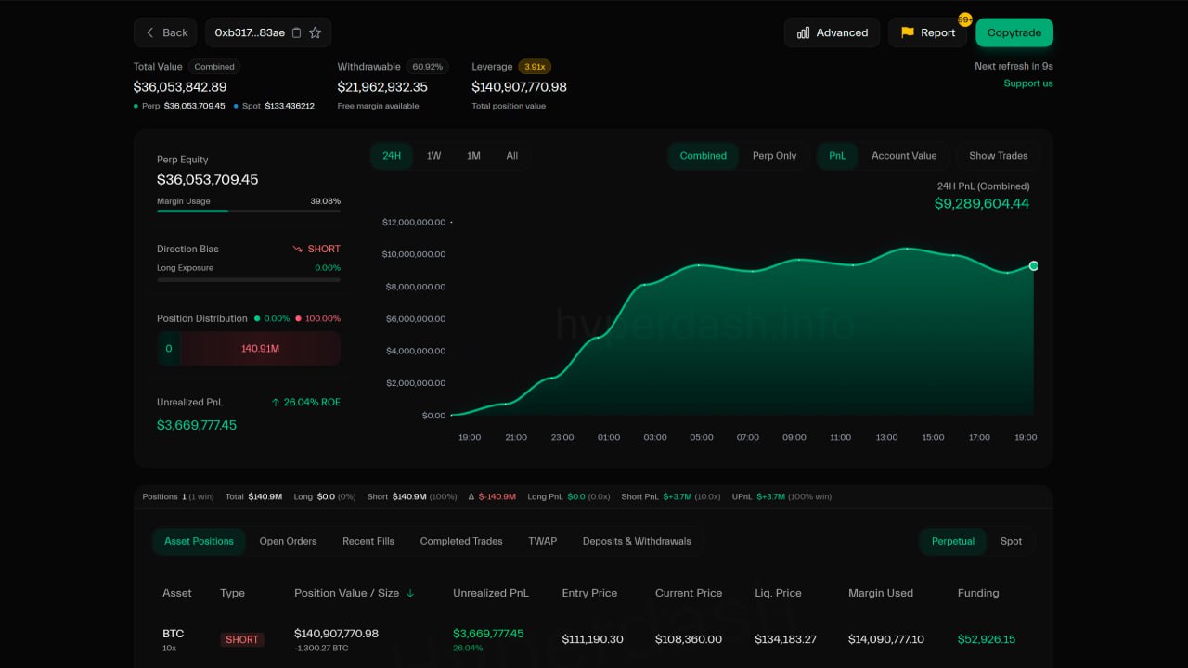Click the Report flag button
The image size is (1188, 668).
(x=927, y=32)
